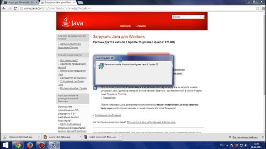Click the volume speaker tray icon
Viewport: 266px width, 149px height.
tap(246, 145)
